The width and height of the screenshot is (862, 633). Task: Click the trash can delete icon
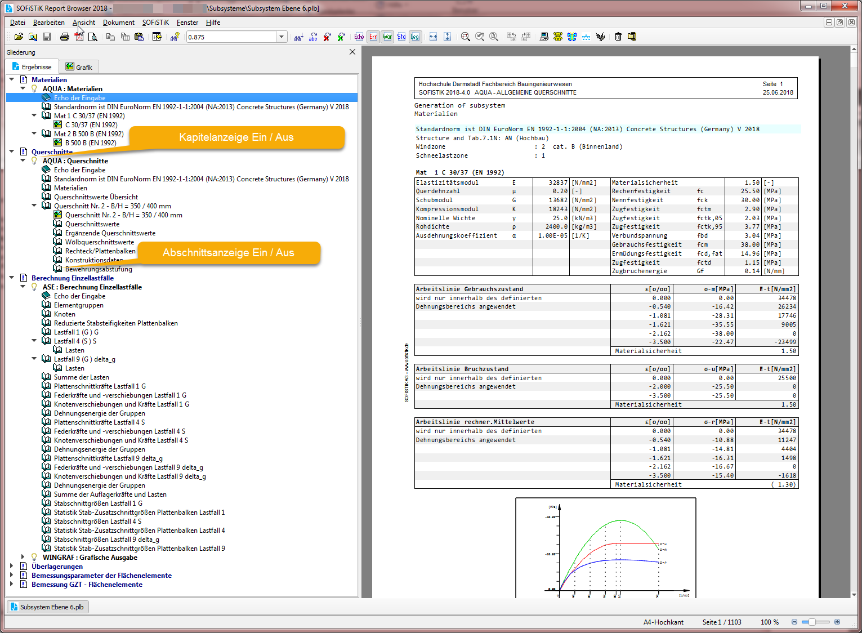click(618, 37)
